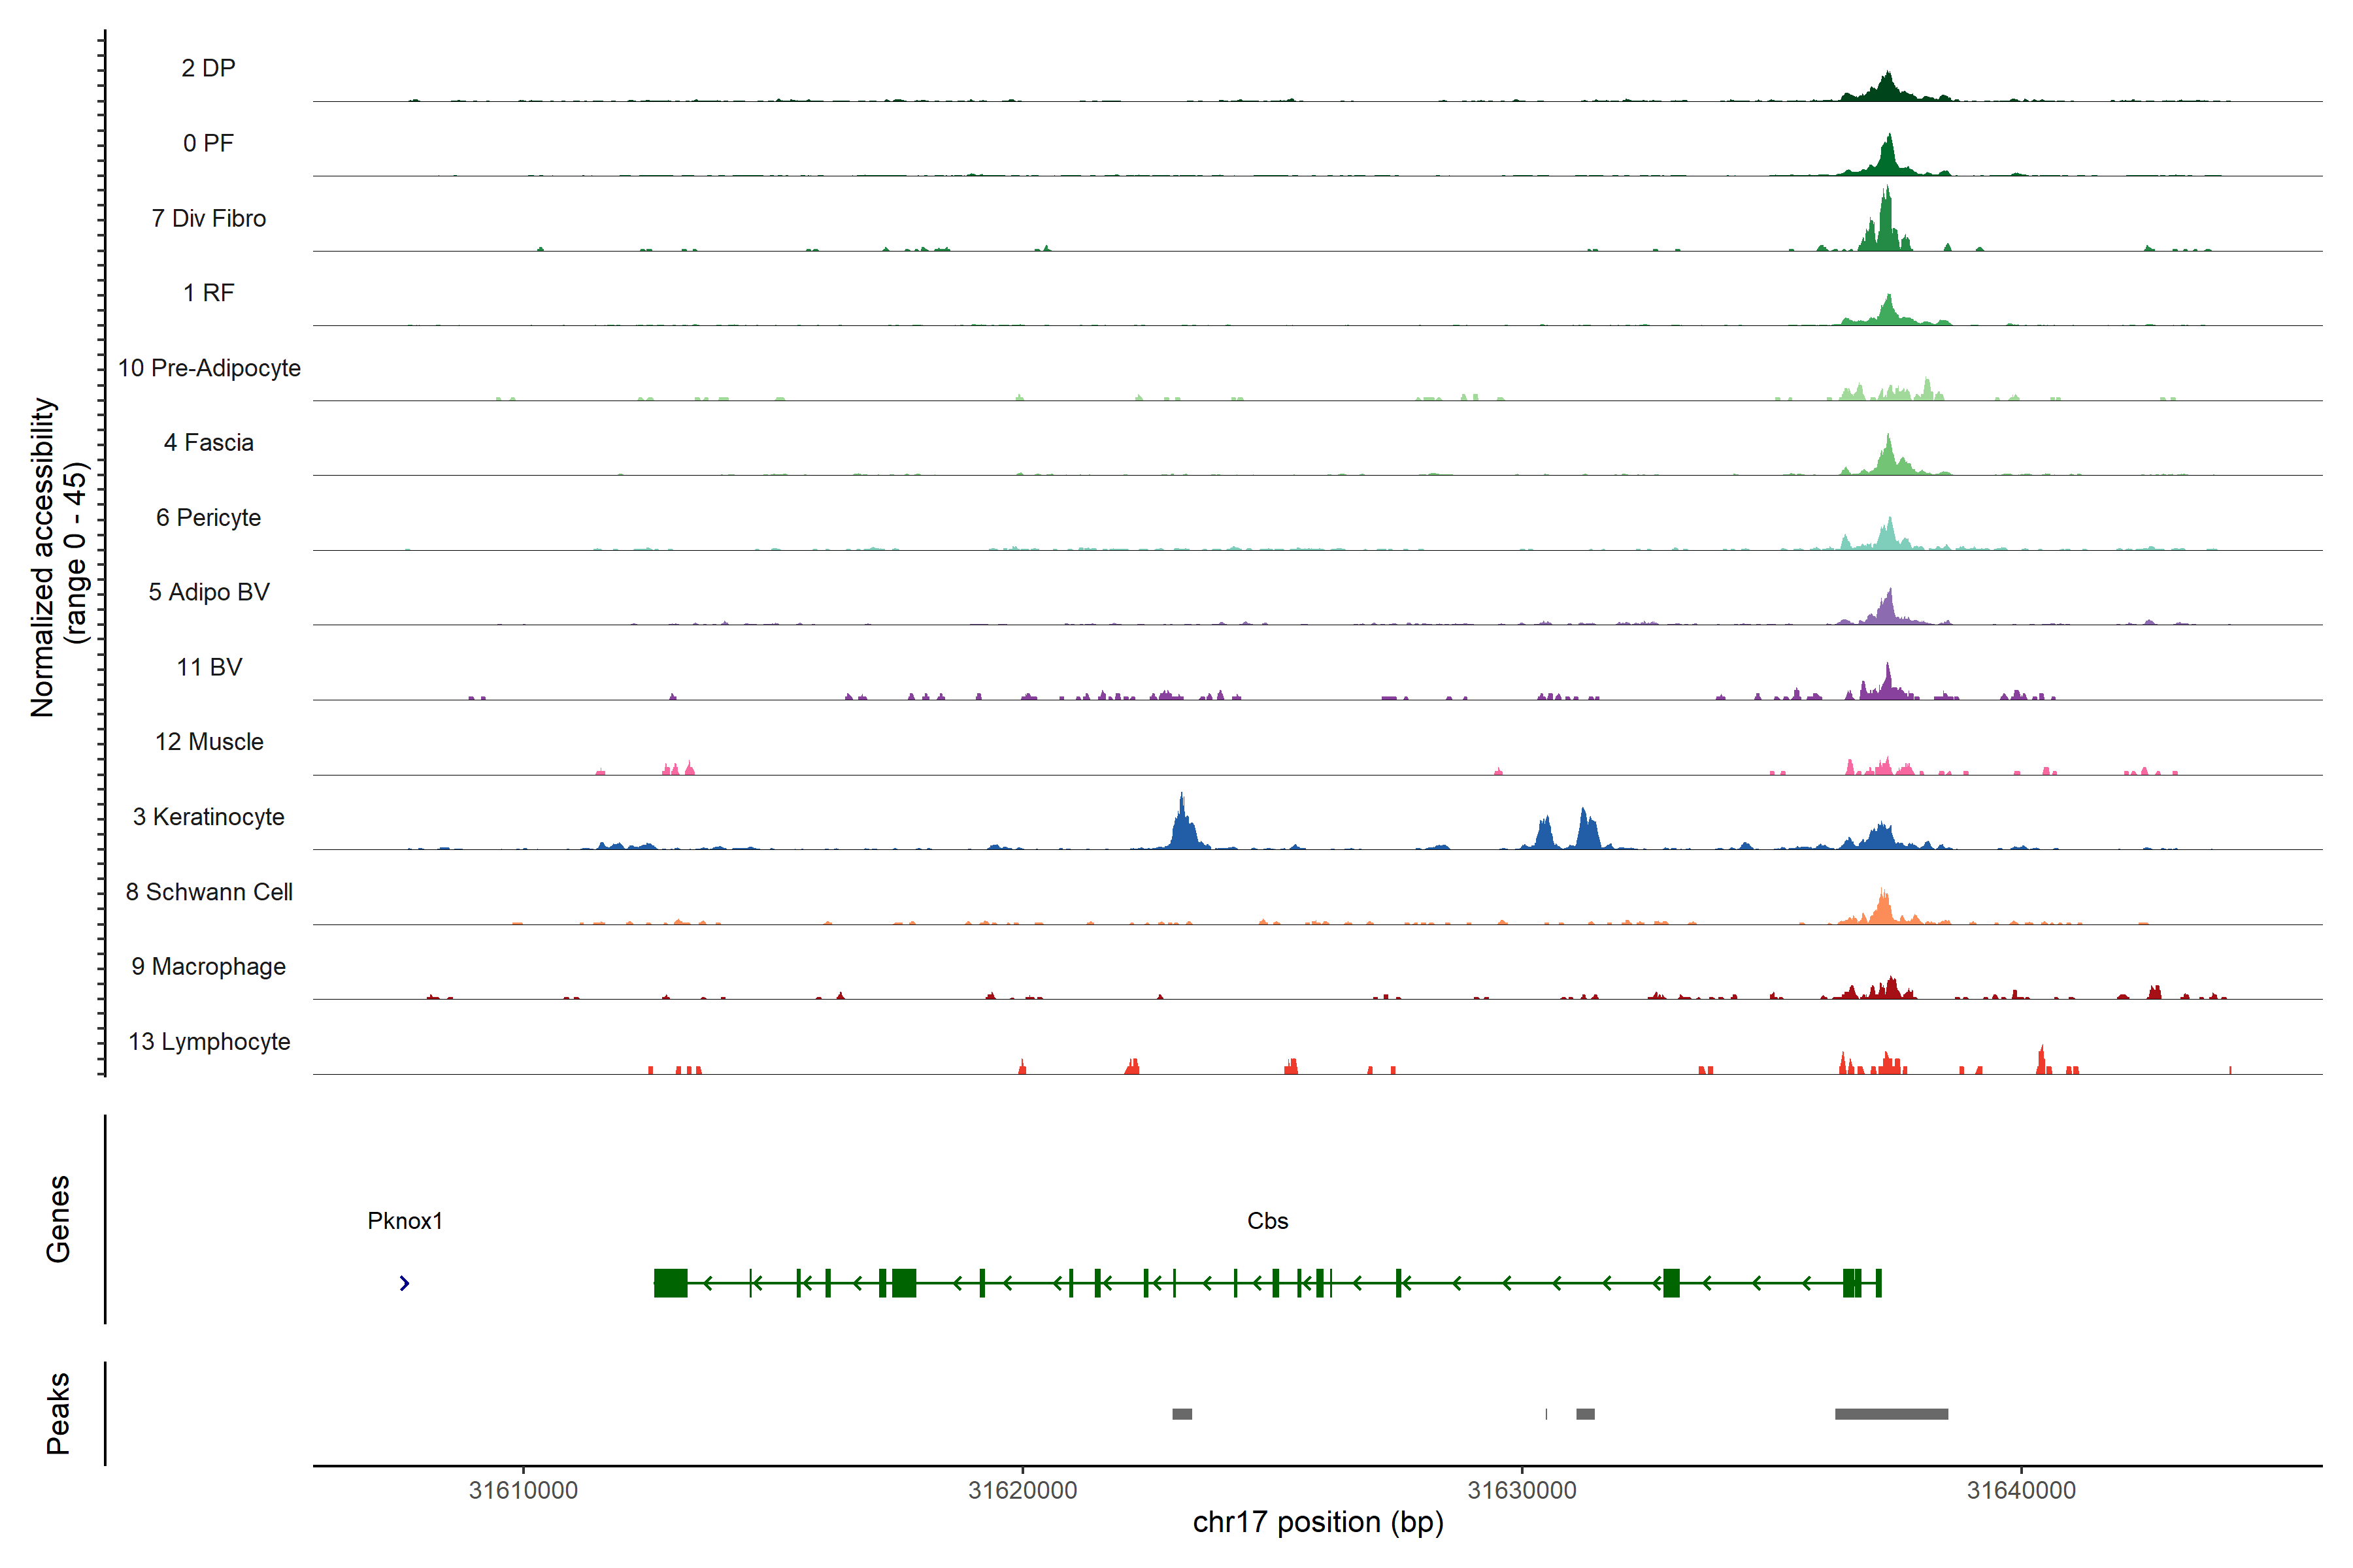Viewport: 2353px width, 1568px height.
Task: Click the leftmost gray peak bar
Action: (1182, 1414)
